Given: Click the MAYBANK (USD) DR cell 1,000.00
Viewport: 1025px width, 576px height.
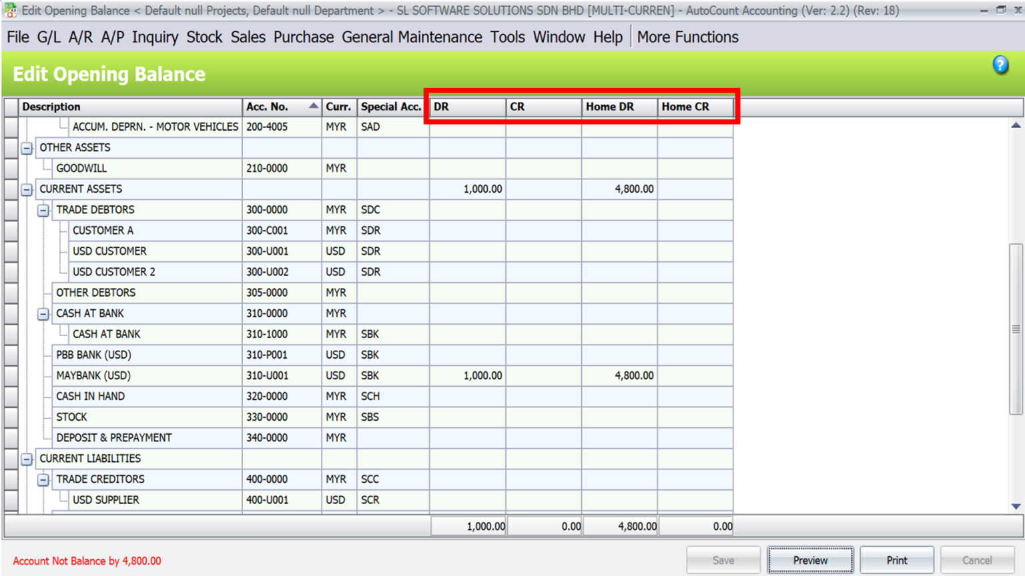Looking at the screenshot, I should tap(468, 375).
